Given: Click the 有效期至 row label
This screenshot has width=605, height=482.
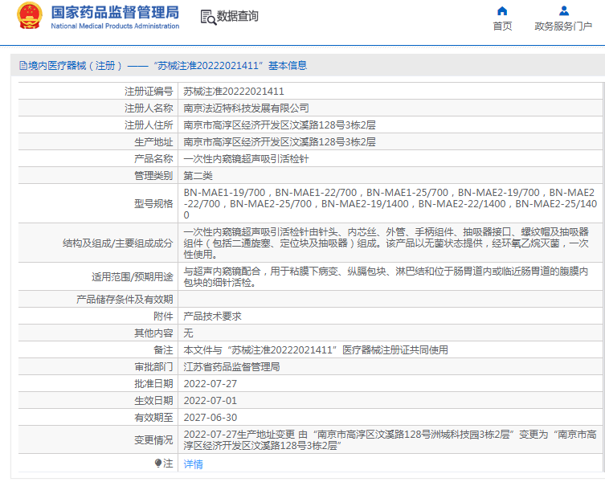Looking at the screenshot, I should coord(153,417).
